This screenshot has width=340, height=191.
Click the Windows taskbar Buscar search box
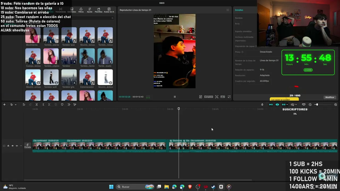[136, 187]
